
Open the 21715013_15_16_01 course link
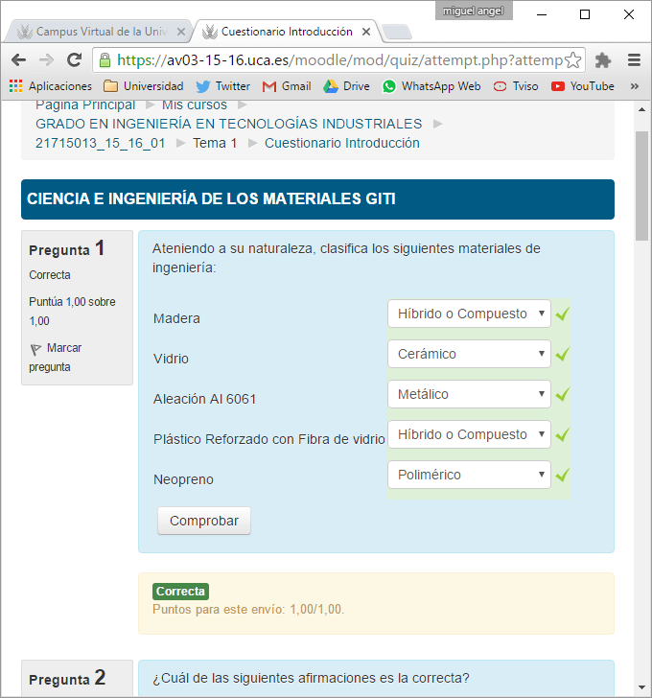point(101,143)
